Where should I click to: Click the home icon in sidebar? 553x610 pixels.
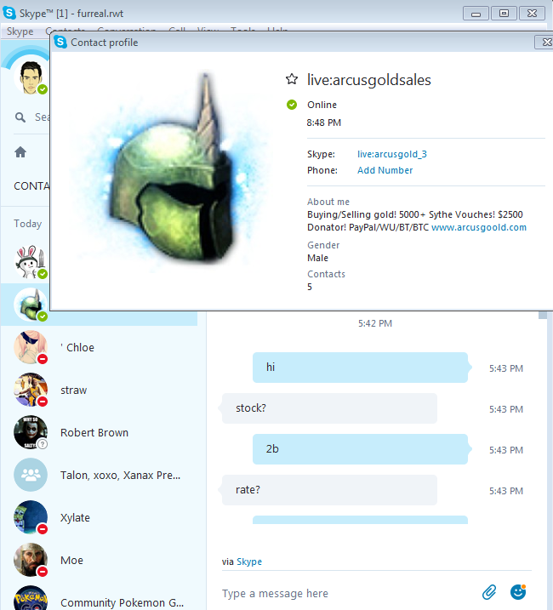20,152
